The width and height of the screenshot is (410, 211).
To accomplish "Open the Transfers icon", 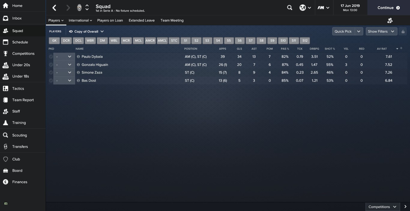I will point(5,146).
